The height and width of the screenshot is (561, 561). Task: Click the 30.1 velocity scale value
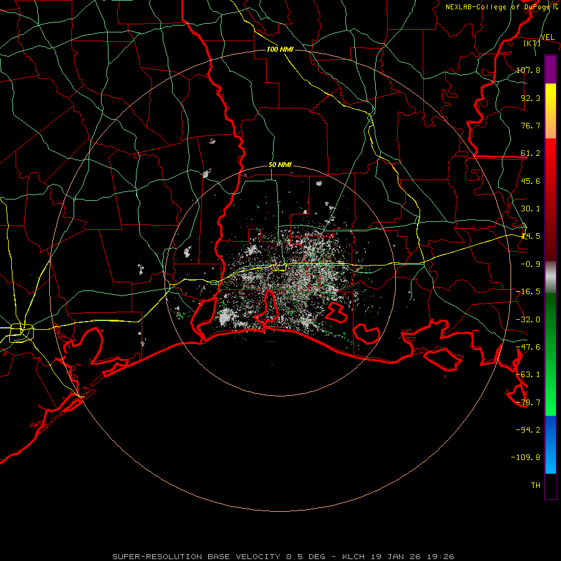coord(530,209)
